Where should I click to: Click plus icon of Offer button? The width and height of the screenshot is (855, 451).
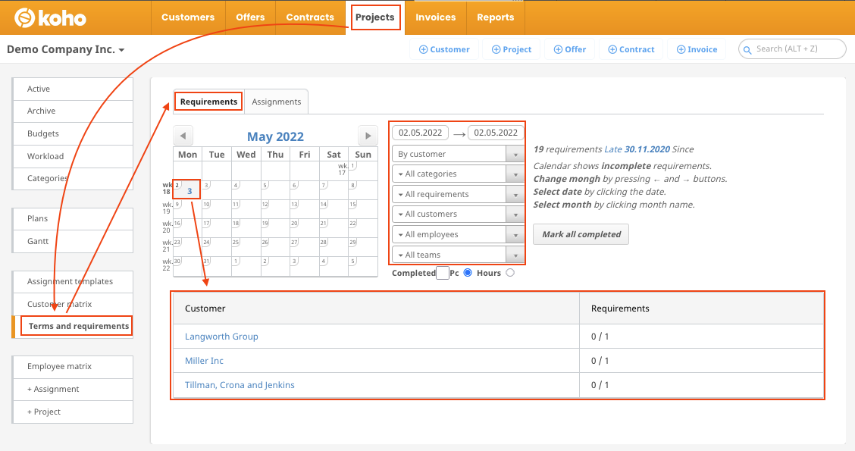click(x=559, y=49)
